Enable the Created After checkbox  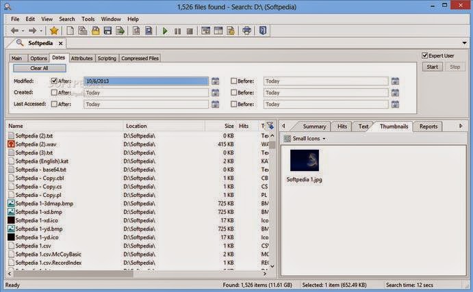pos(54,92)
